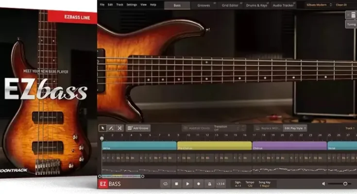Image resolution: width=357 pixels, height=194 pixels.
Task: Open the EZbass Modern library dropdown
Action: click(318, 5)
